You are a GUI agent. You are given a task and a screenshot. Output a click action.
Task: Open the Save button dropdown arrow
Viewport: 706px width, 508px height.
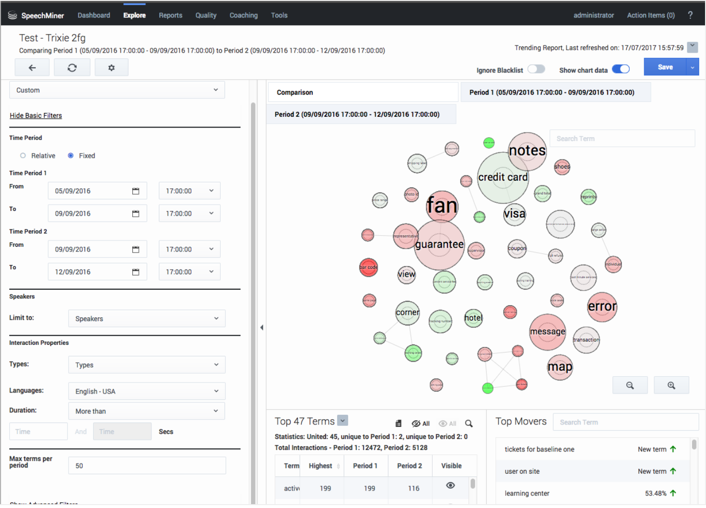coord(692,67)
